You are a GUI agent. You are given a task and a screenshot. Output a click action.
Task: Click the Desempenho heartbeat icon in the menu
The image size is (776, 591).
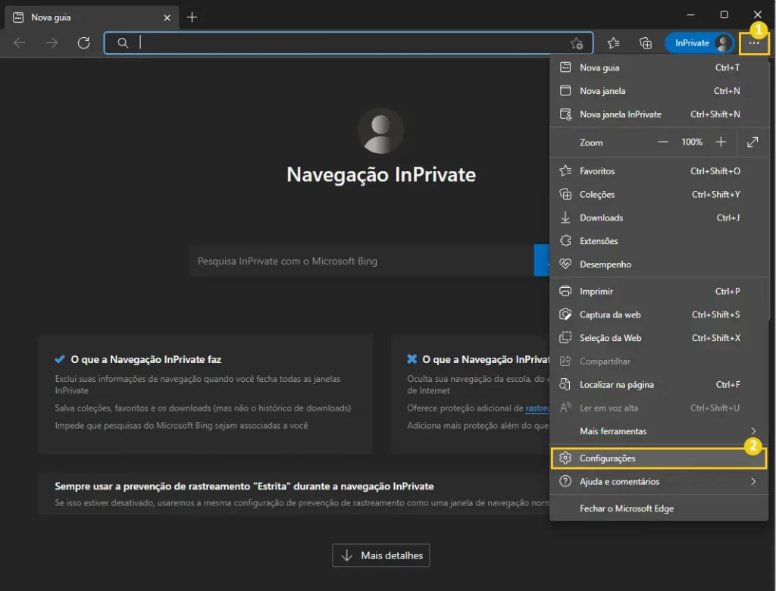[565, 264]
